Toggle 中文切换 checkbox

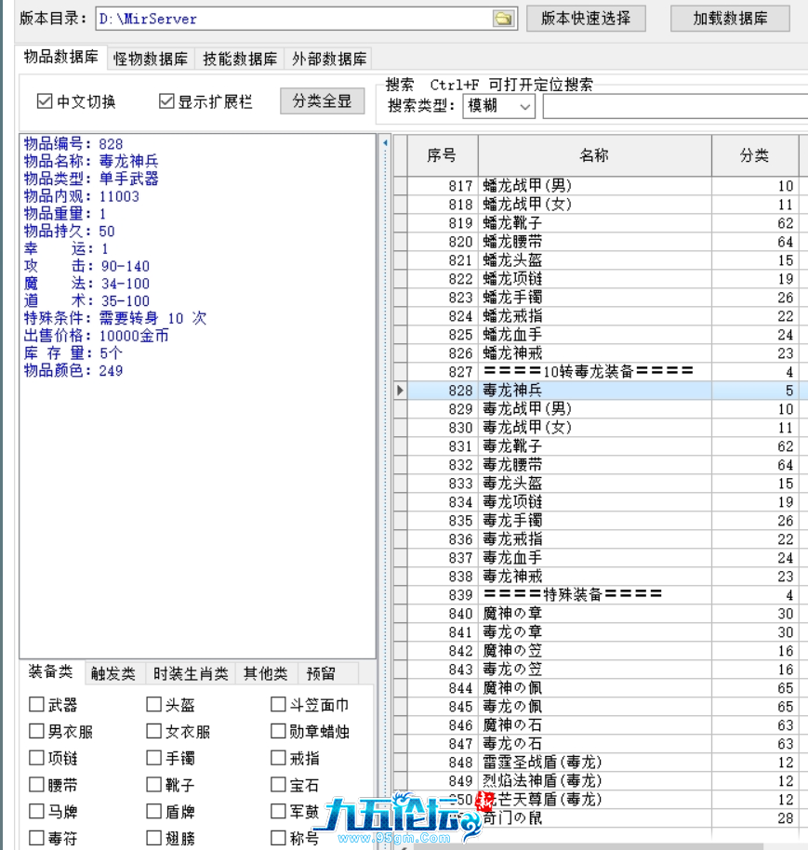coord(45,101)
